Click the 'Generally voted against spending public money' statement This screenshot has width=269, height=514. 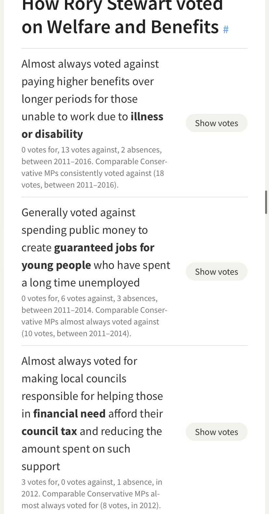coord(96,247)
